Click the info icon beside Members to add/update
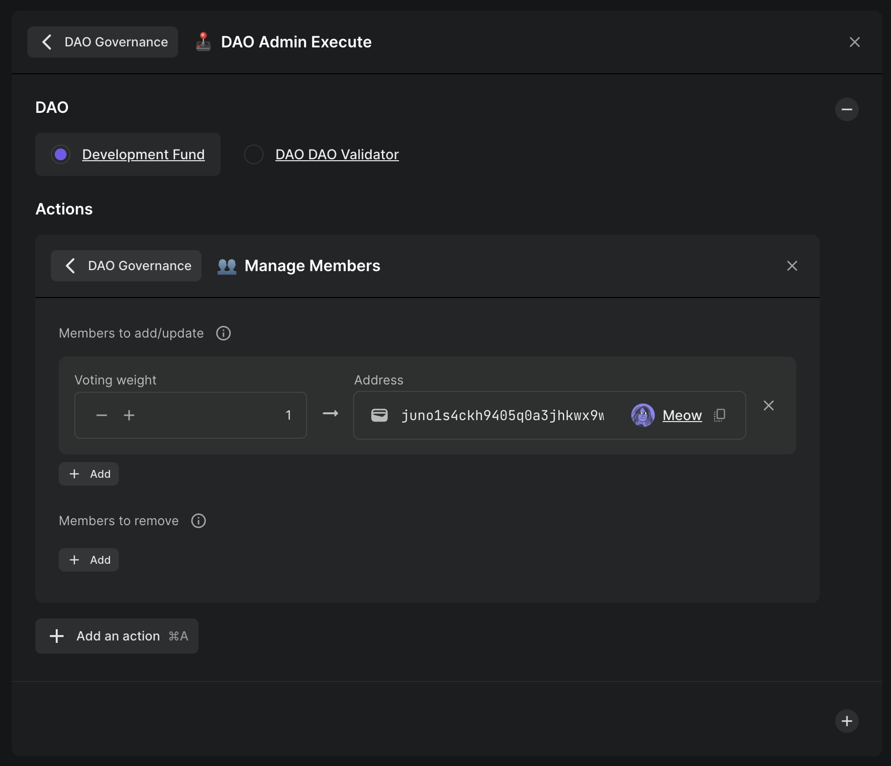891x766 pixels. (223, 333)
